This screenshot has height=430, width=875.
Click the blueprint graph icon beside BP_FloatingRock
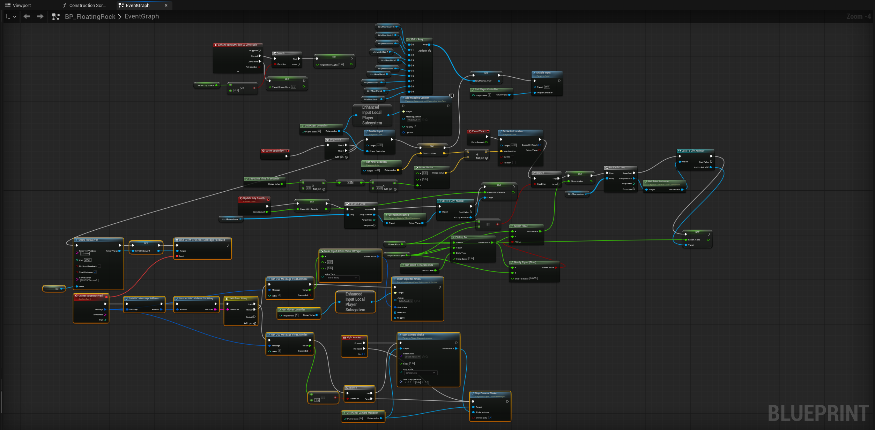click(55, 16)
